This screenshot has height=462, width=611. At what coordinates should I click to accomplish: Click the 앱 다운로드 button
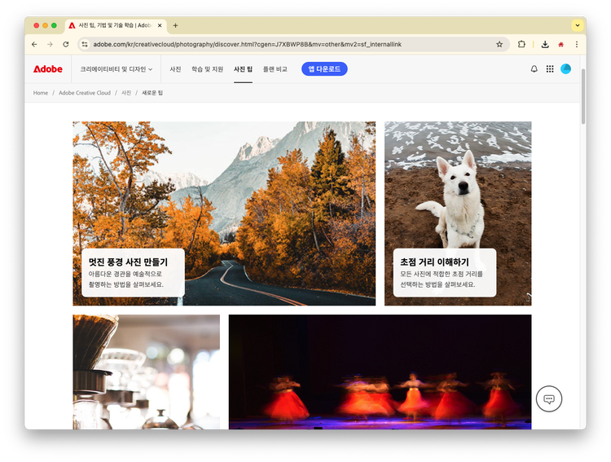pyautogui.click(x=324, y=69)
